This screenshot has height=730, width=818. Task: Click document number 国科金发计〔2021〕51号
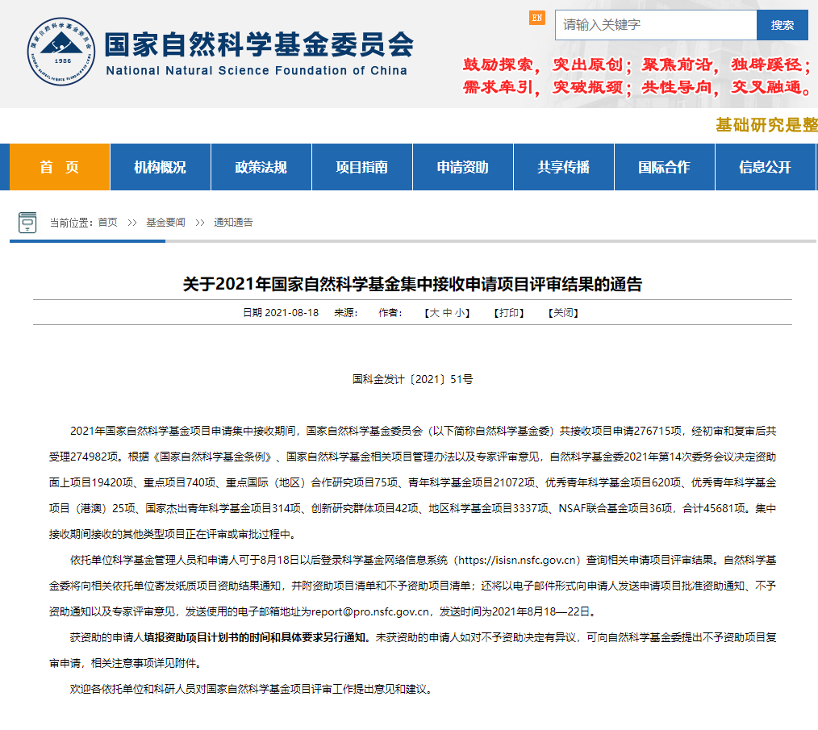coord(412,379)
